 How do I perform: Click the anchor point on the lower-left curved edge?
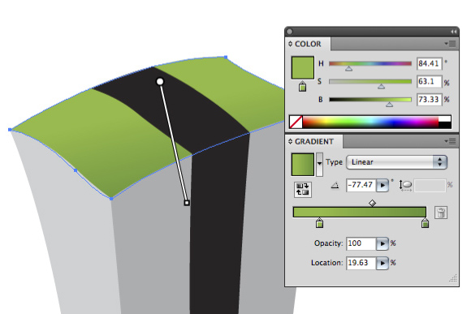pyautogui.click(x=76, y=170)
